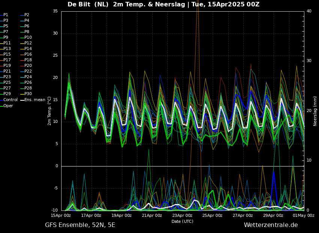Select the P25 legend label
319x233 pixels.
coord(7,83)
